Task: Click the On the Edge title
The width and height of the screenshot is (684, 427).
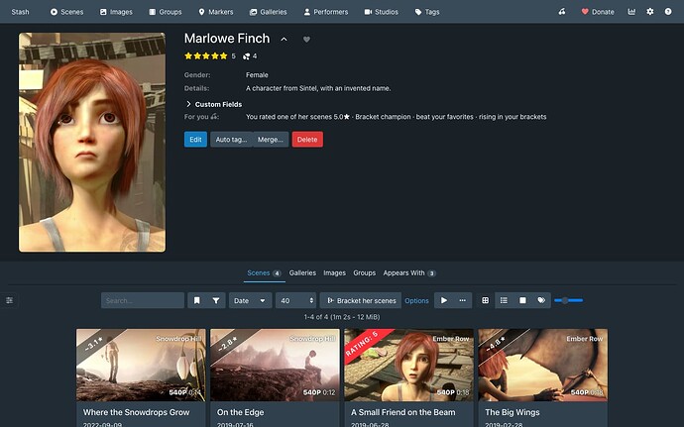Action: 240,412
